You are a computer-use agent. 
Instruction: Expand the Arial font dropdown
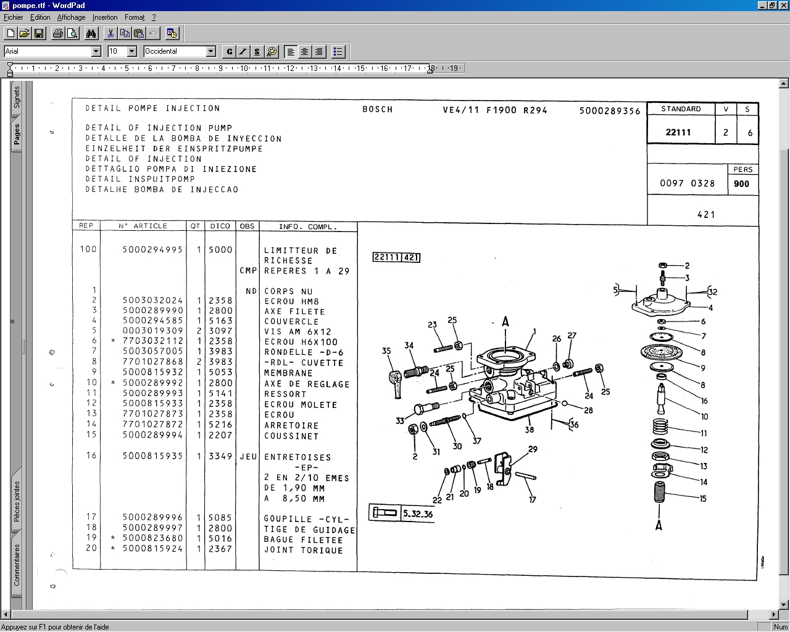click(x=96, y=52)
